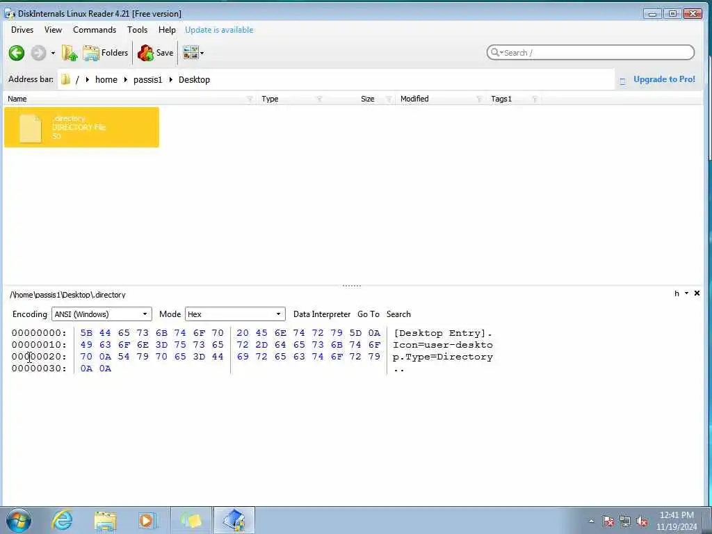
Task: Open the Mode Hex dropdown
Action: point(235,314)
